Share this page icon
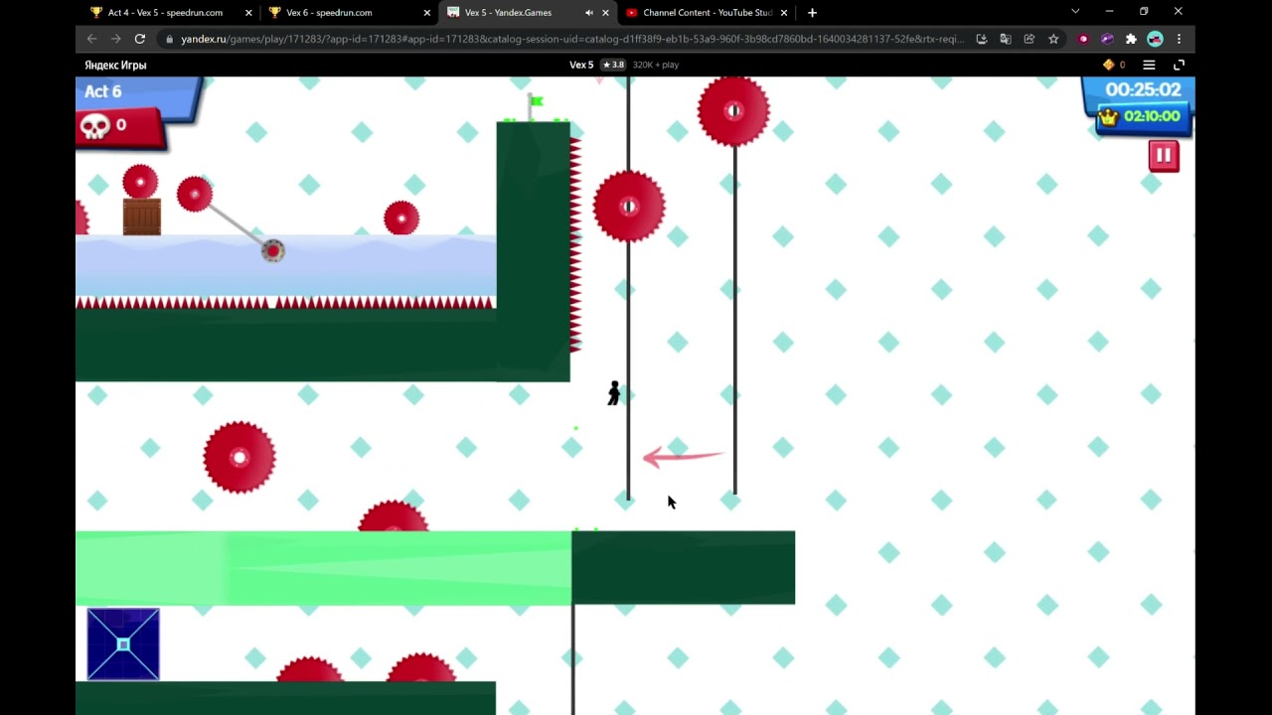Image resolution: width=1272 pixels, height=715 pixels. point(1030,39)
